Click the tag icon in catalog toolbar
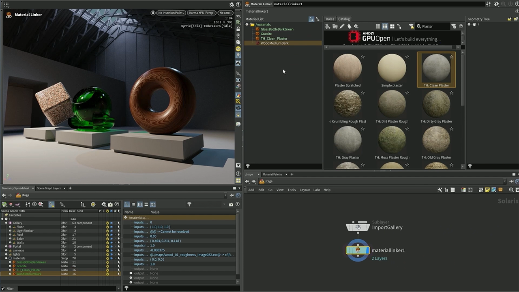The image size is (519, 292). point(349,26)
